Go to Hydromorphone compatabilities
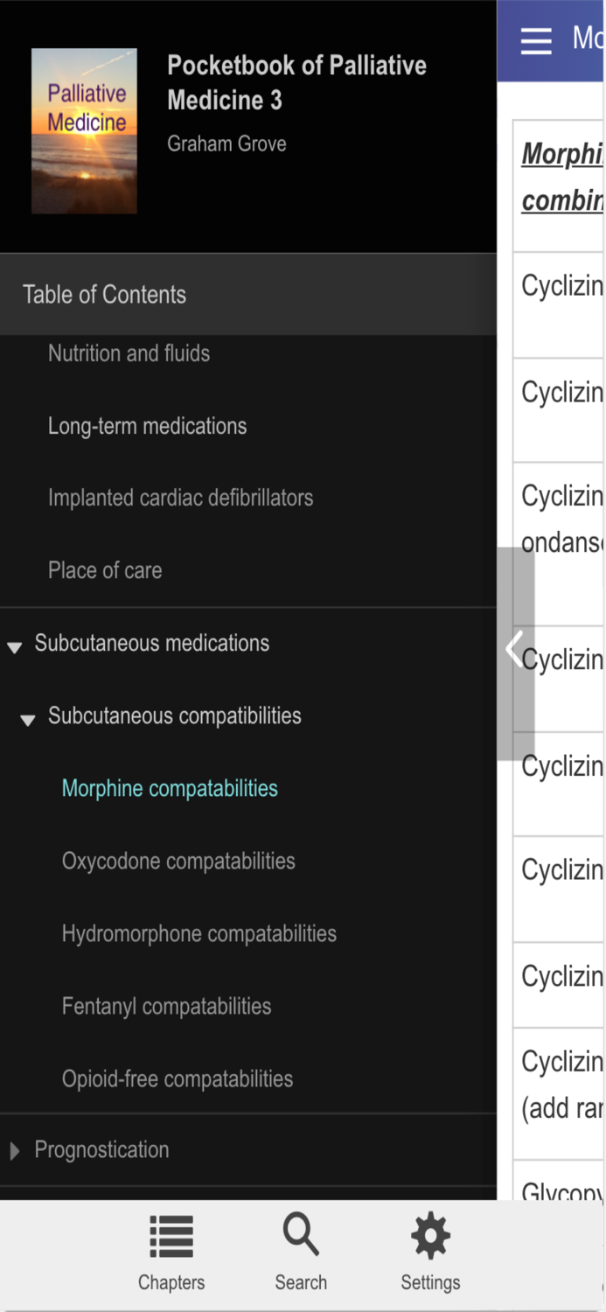 199,933
